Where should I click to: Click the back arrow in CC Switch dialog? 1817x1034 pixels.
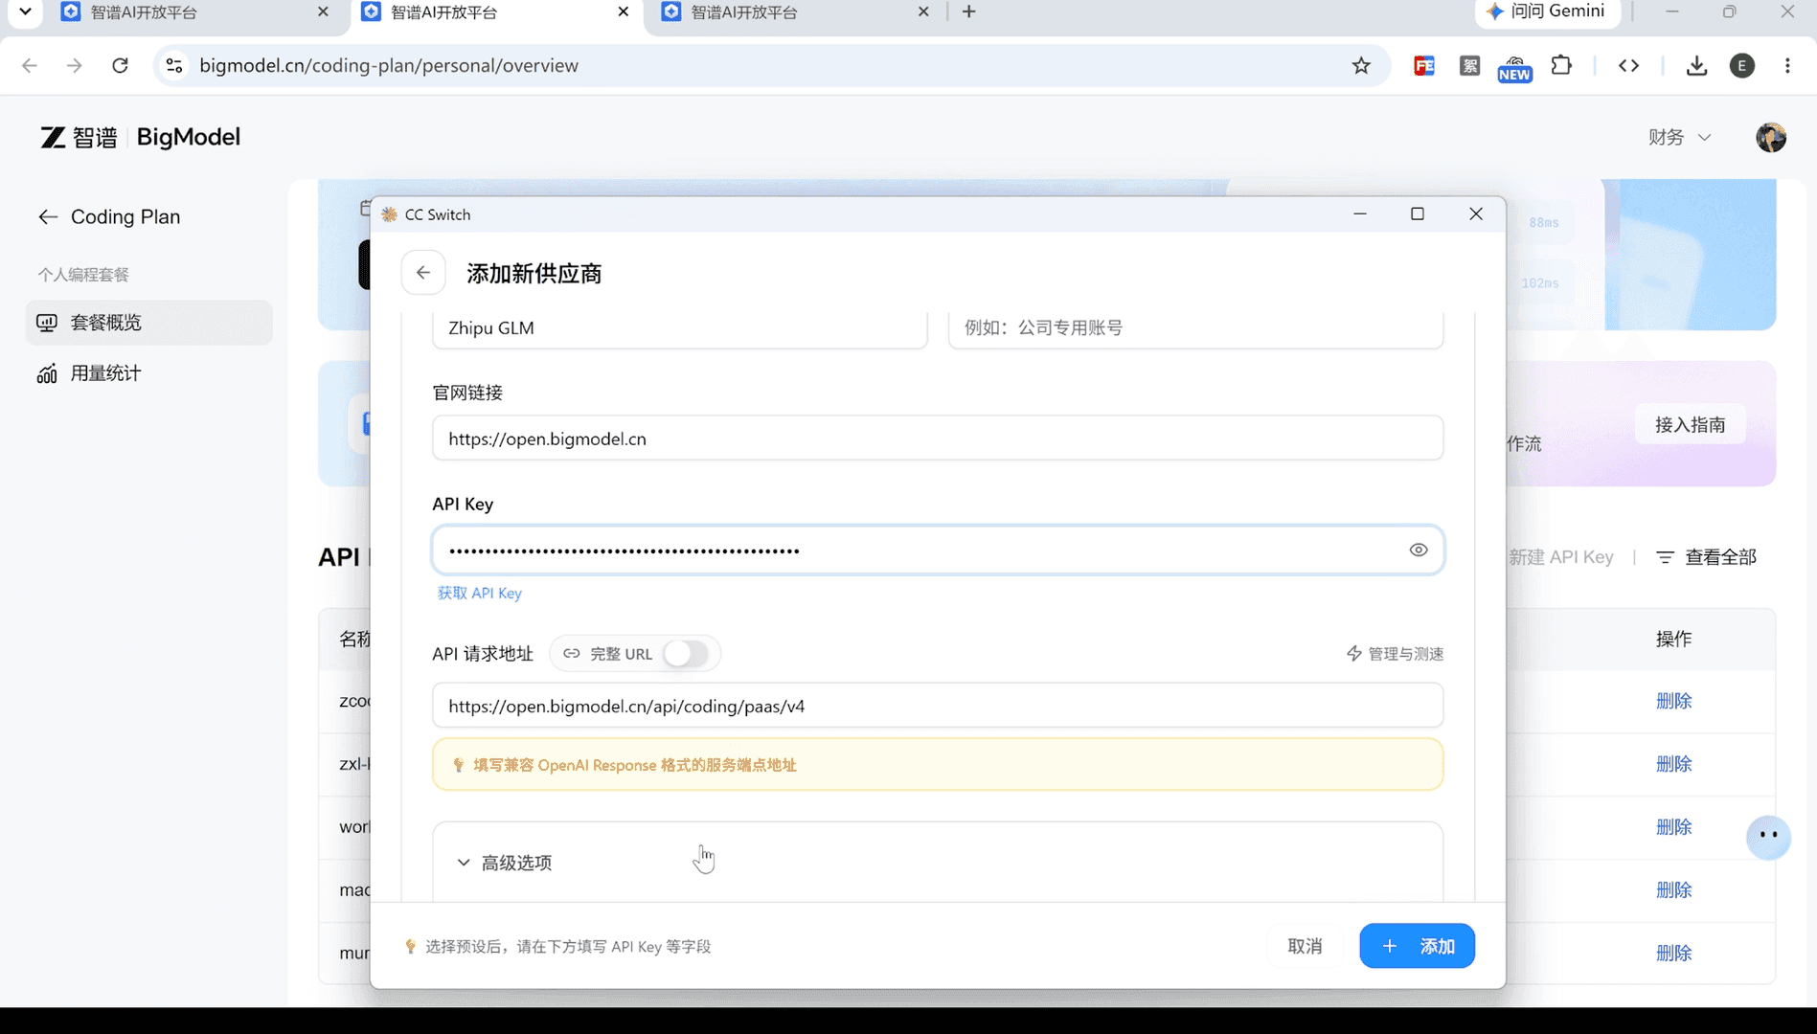(x=422, y=273)
